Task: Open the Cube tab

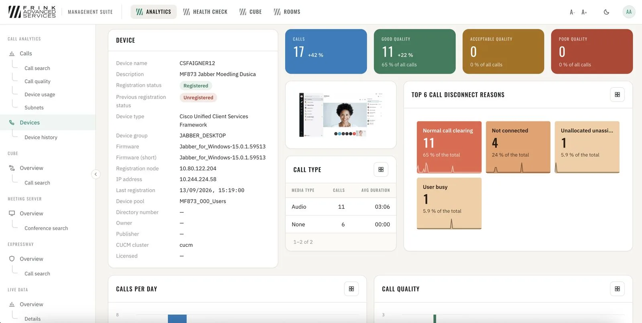Action: (250, 12)
